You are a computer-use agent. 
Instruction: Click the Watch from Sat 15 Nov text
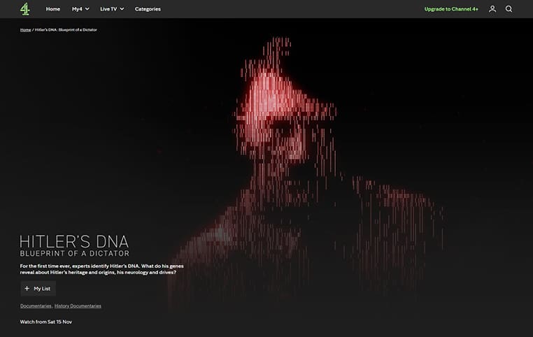46,322
